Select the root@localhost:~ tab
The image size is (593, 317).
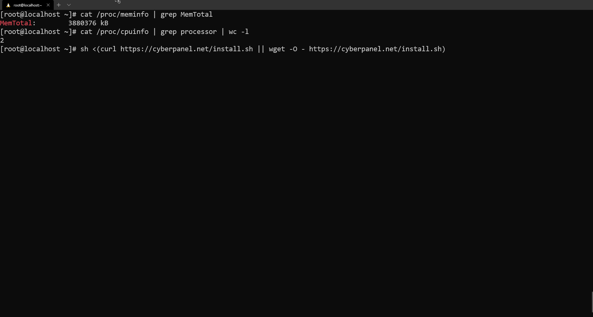point(27,5)
